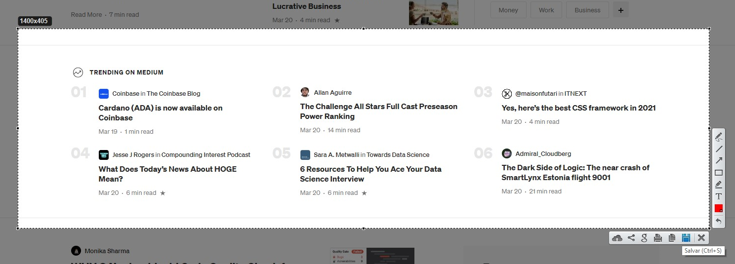Viewport: 735px width, 264px height.
Task: Click the plus button beside Business
Action: point(621,10)
